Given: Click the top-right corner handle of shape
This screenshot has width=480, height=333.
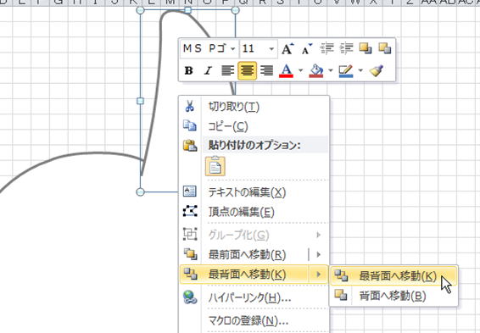Looking at the screenshot, I should (x=236, y=10).
